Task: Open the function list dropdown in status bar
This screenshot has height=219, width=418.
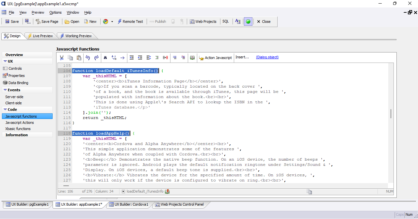Action: pyautogui.click(x=123, y=191)
